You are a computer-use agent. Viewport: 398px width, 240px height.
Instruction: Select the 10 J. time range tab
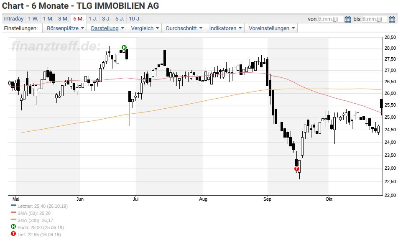tap(135, 19)
